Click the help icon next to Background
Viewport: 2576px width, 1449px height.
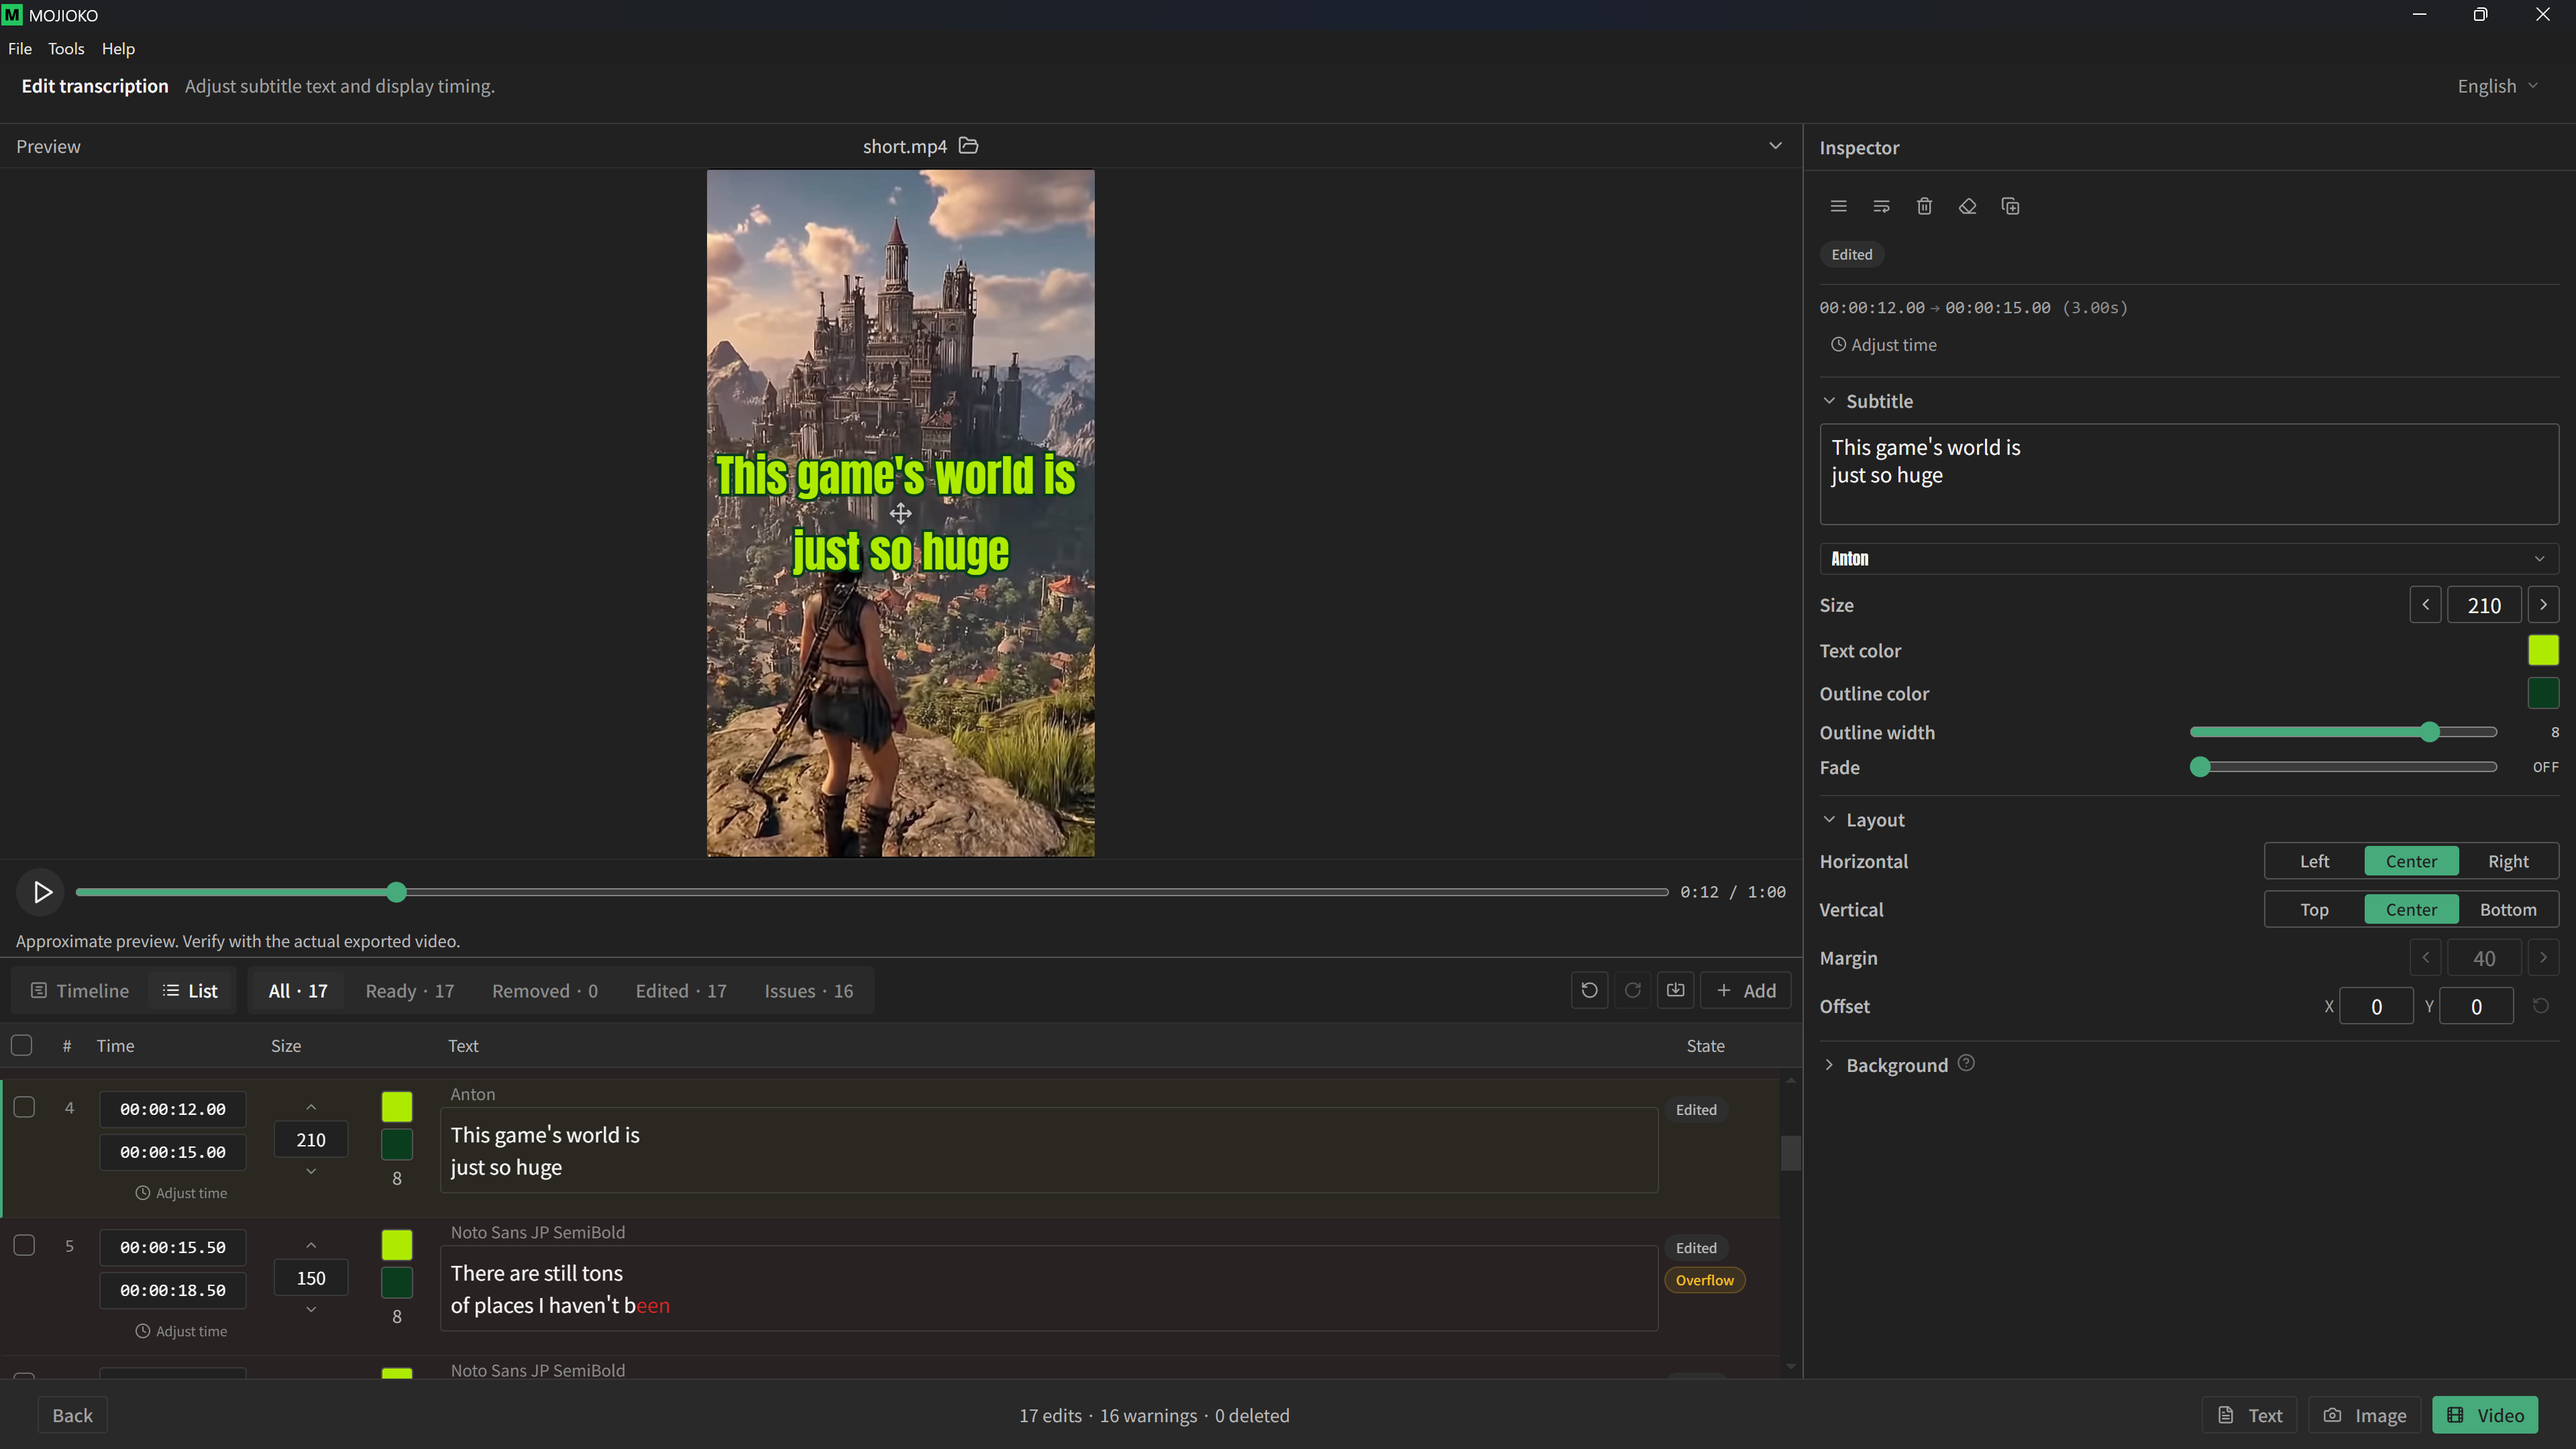(x=1966, y=1063)
